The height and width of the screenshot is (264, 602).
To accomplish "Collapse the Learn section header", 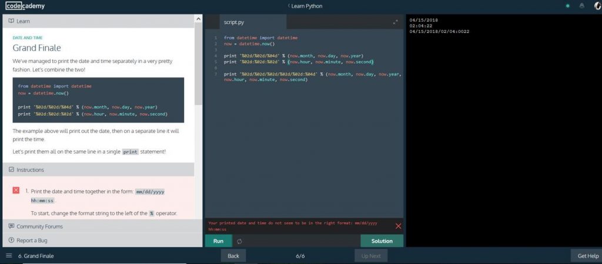I will tap(98, 21).
